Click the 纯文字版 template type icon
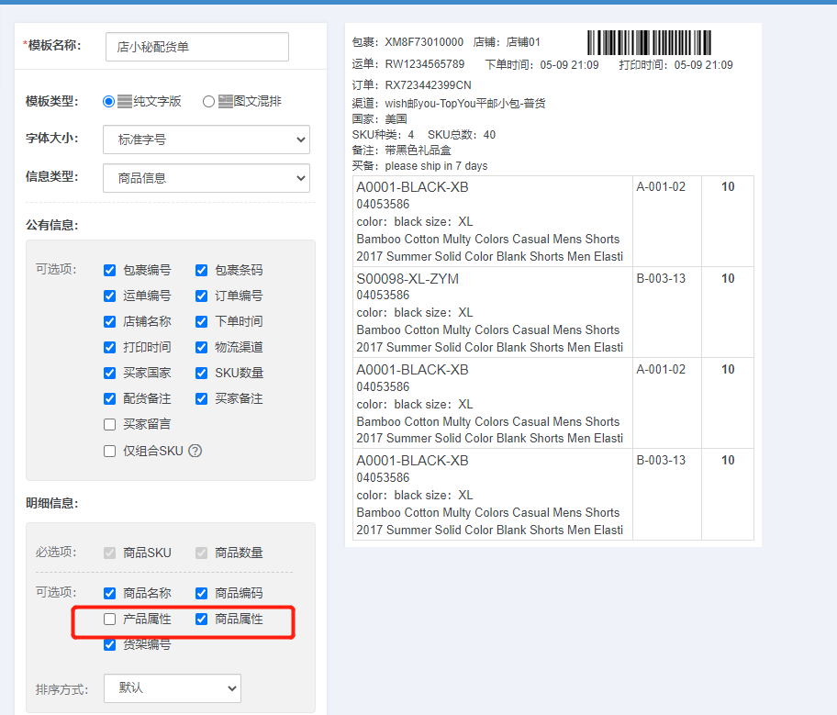The image size is (837, 715). (x=125, y=102)
